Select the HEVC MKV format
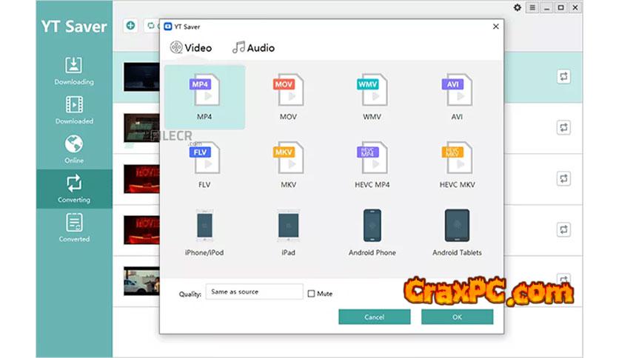The image size is (619, 358). pos(456,159)
